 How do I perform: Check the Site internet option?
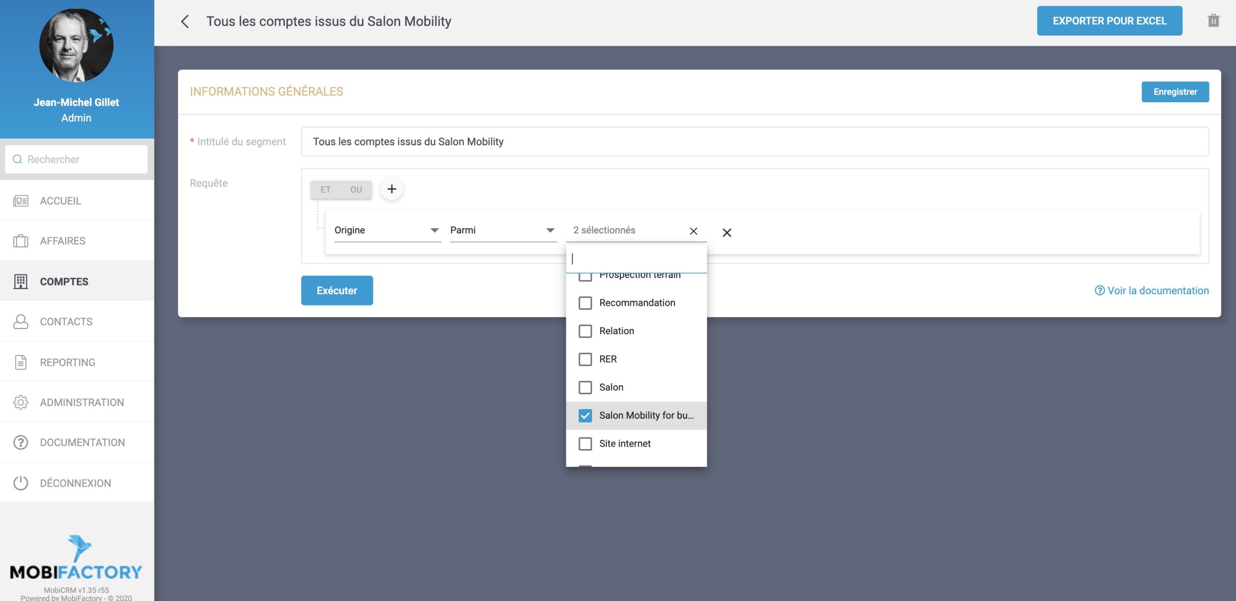pos(585,444)
